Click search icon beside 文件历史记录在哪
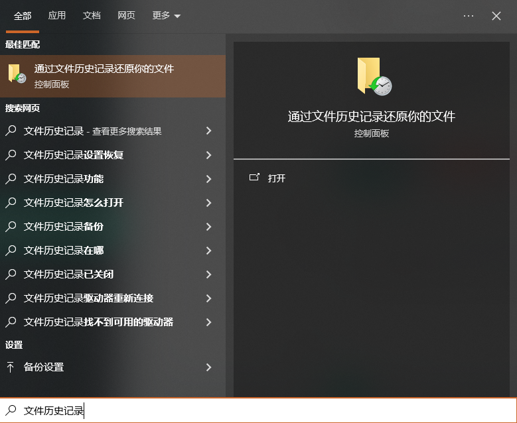Viewport: 517px width, 423px height. (x=11, y=251)
